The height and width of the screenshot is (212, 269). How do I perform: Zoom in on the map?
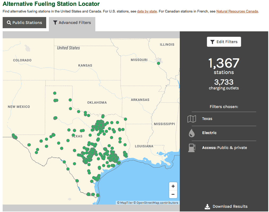point(173,186)
